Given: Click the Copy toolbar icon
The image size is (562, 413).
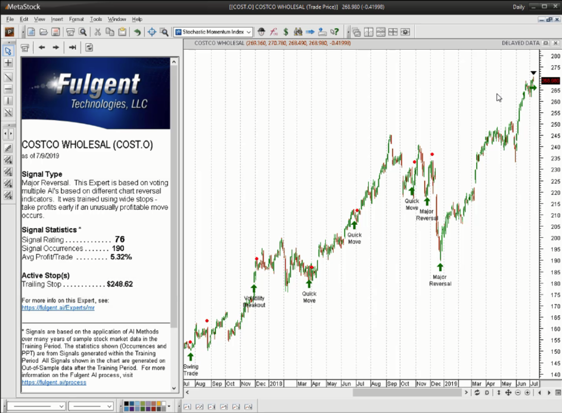Looking at the screenshot, I should click(x=109, y=32).
